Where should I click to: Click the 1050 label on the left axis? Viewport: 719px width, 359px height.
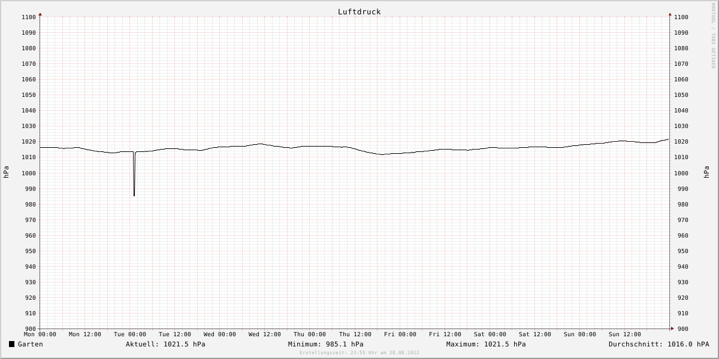point(29,95)
